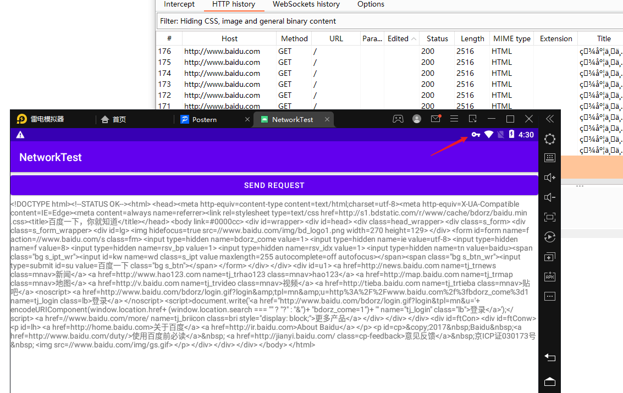Viewport: 623px width, 393px height.
Task: Tap the Android back icon in sidebar
Action: (x=549, y=358)
